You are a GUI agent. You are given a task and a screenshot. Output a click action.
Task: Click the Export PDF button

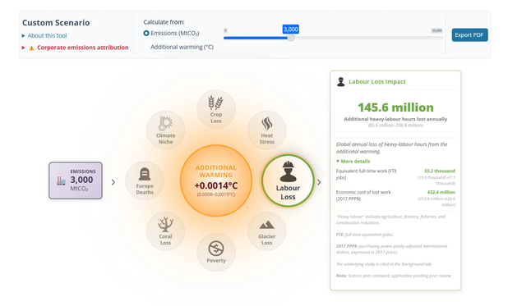coord(469,35)
